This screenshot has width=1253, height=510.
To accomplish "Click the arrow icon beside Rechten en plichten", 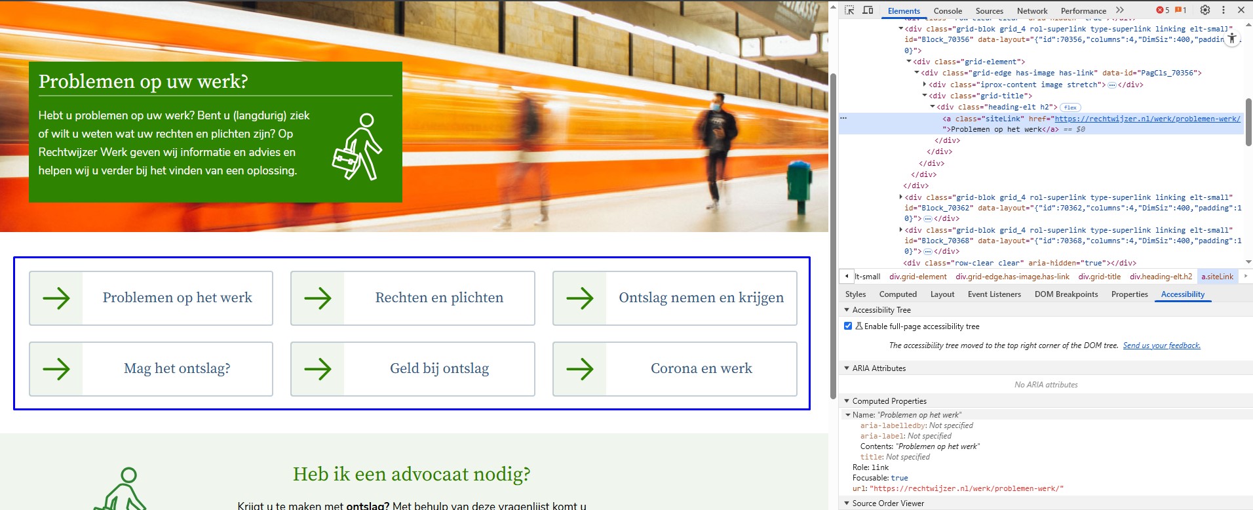I will [318, 298].
